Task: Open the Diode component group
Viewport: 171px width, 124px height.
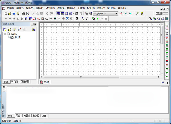Action: pos(14,19)
